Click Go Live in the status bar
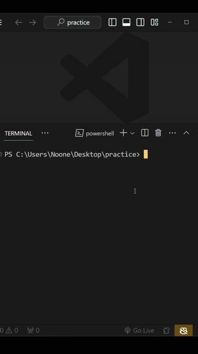Screen dimensions: 198x354 pyautogui.click(x=139, y=330)
